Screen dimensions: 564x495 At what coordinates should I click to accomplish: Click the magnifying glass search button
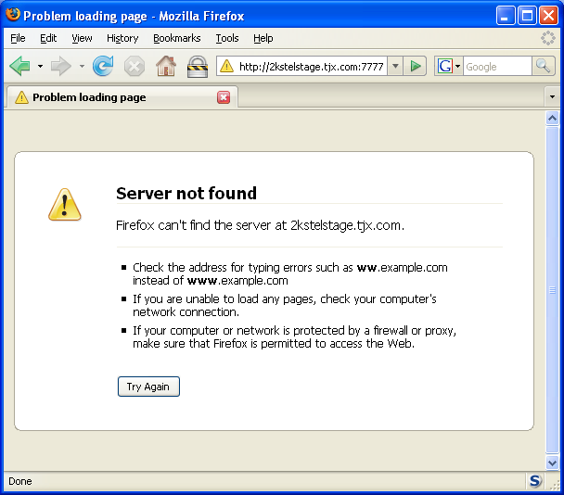click(543, 66)
